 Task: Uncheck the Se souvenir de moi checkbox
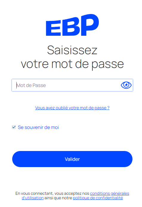[14, 127]
